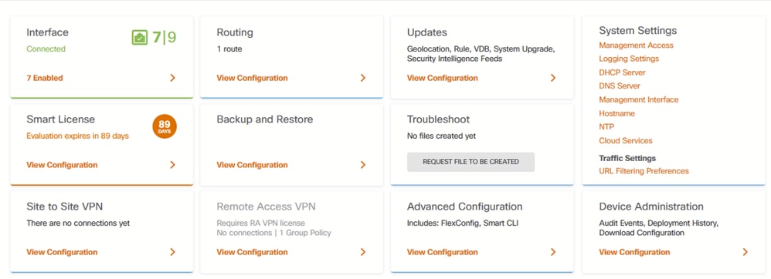771x279 pixels.
Task: Select the 7 Enabled interfaces link
Action: (x=45, y=78)
